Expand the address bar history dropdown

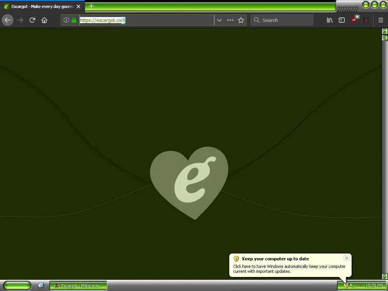[x=219, y=20]
